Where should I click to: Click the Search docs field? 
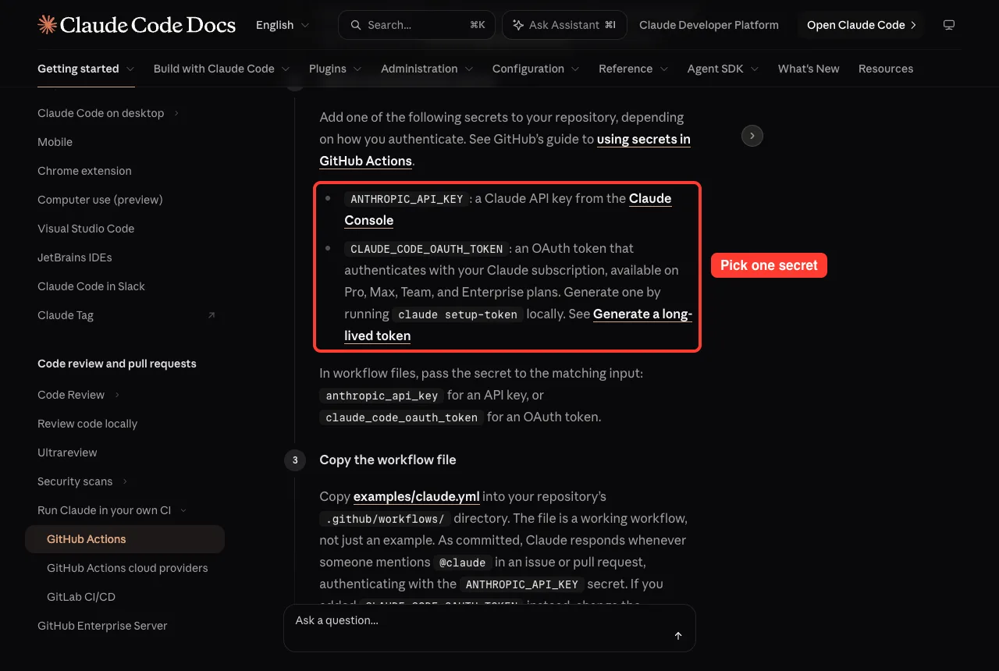click(x=417, y=25)
